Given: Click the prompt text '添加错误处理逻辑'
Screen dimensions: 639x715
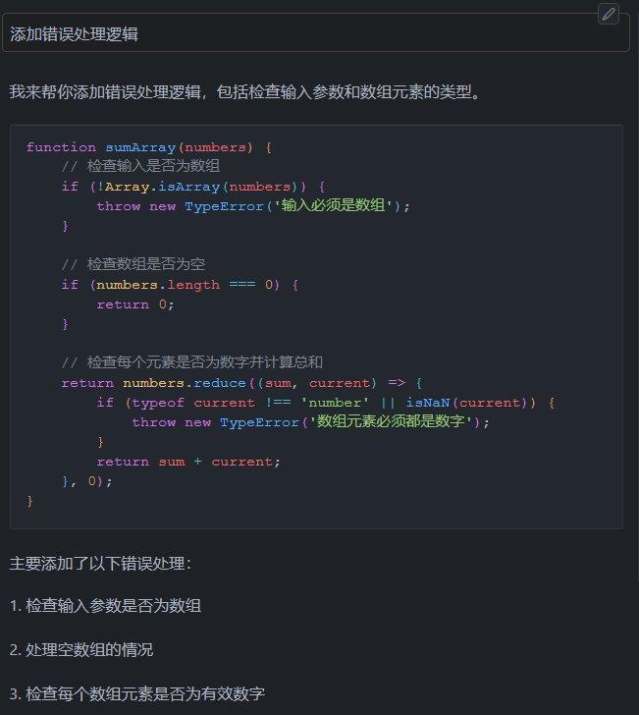Looking at the screenshot, I should pyautogui.click(x=74, y=34).
